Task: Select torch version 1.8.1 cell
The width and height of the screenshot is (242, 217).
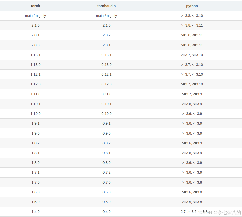Action: point(36,153)
